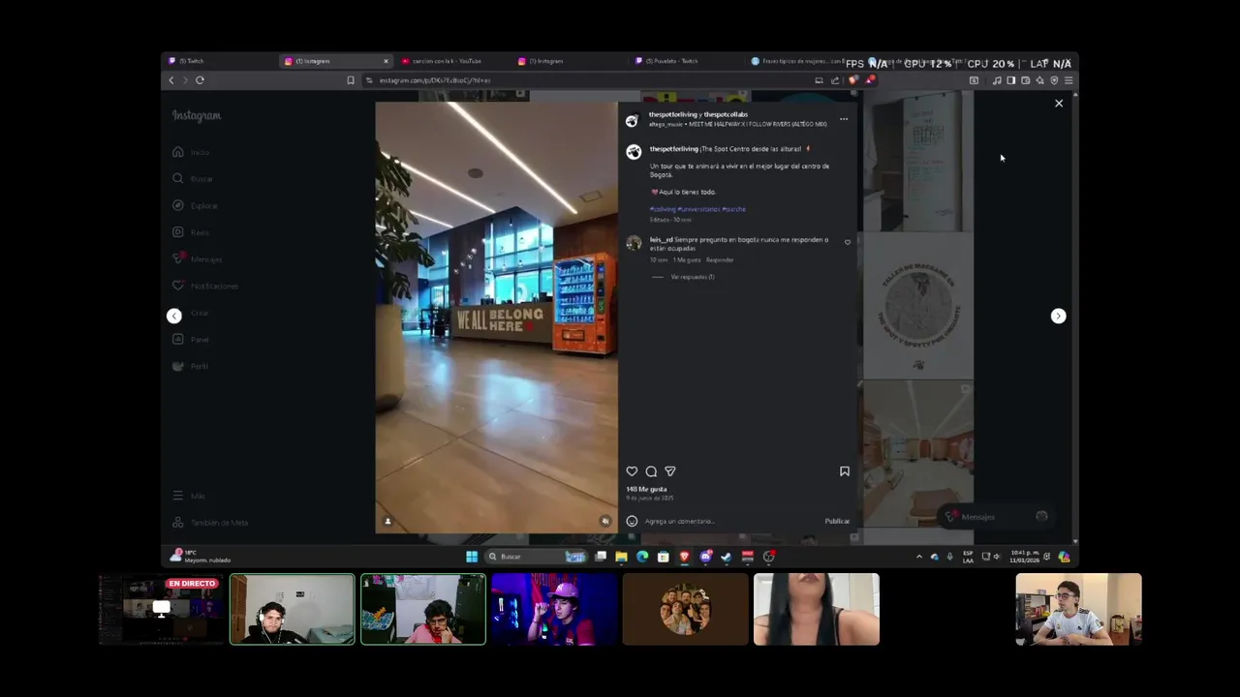Open the Windows Start menu
Screen dimensions: 1240x697
click(x=472, y=557)
